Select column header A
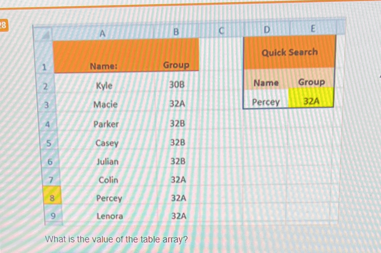The height and width of the screenshot is (253, 381). pos(102,33)
